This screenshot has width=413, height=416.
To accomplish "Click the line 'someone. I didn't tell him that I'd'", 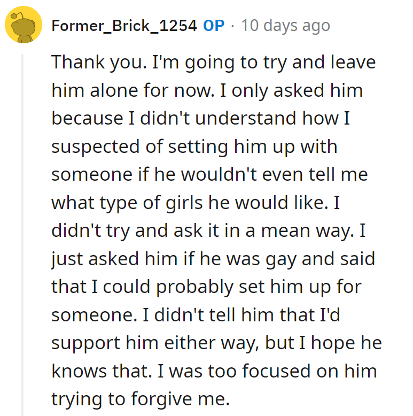I will click(x=196, y=315).
